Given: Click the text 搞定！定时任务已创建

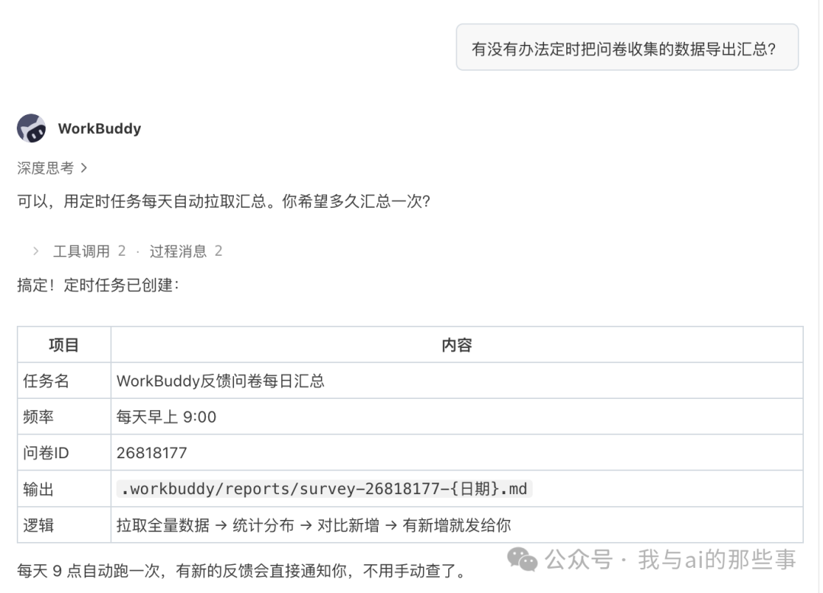Looking at the screenshot, I should (98, 285).
